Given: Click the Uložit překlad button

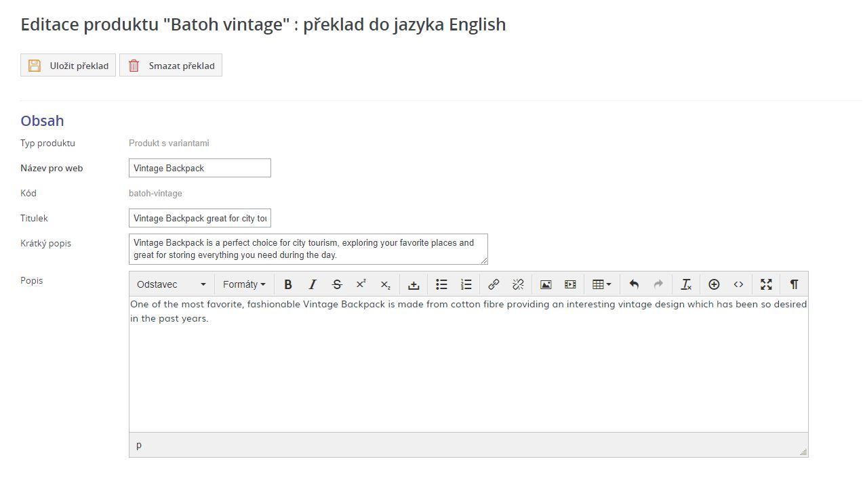Looking at the screenshot, I should [68, 66].
